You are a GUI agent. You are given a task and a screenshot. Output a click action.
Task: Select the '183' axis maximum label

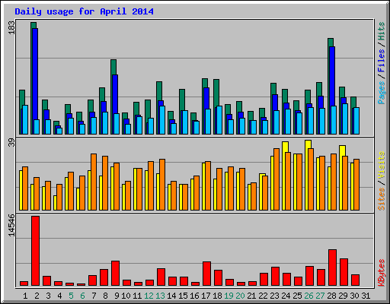[x=11, y=27]
